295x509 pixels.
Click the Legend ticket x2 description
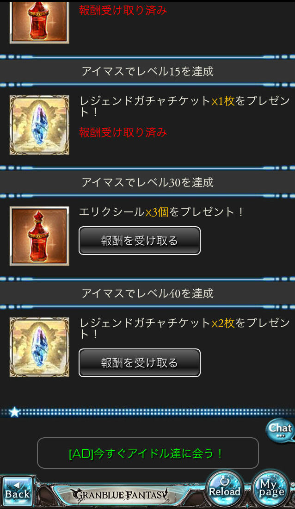point(184,328)
